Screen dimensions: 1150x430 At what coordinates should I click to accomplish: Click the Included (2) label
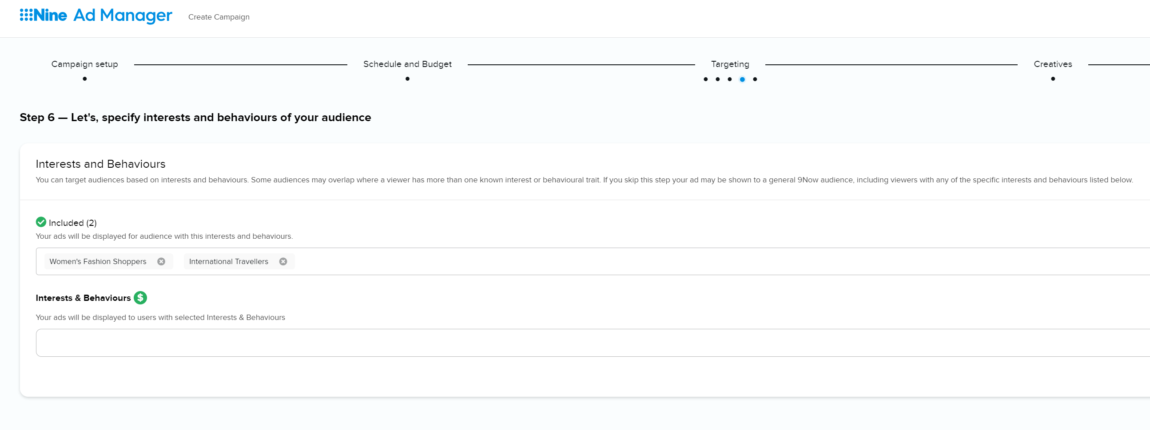click(x=73, y=223)
